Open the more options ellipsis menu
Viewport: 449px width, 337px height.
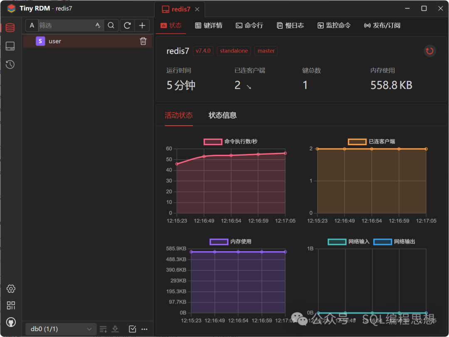tap(144, 329)
